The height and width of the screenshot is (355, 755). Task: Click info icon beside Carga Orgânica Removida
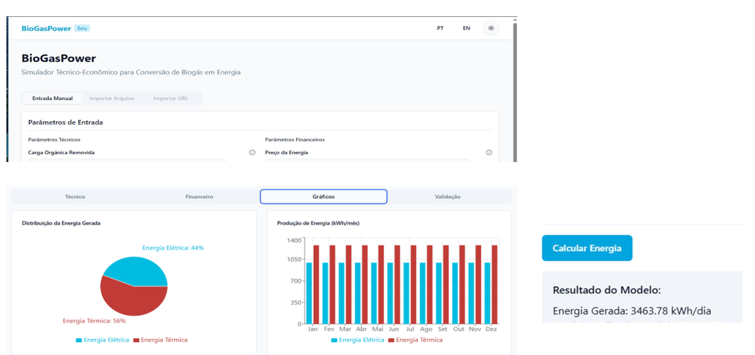tap(252, 153)
